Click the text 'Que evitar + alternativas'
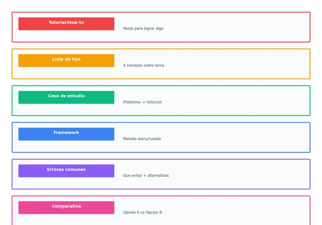322x225 pixels. tap(146, 175)
